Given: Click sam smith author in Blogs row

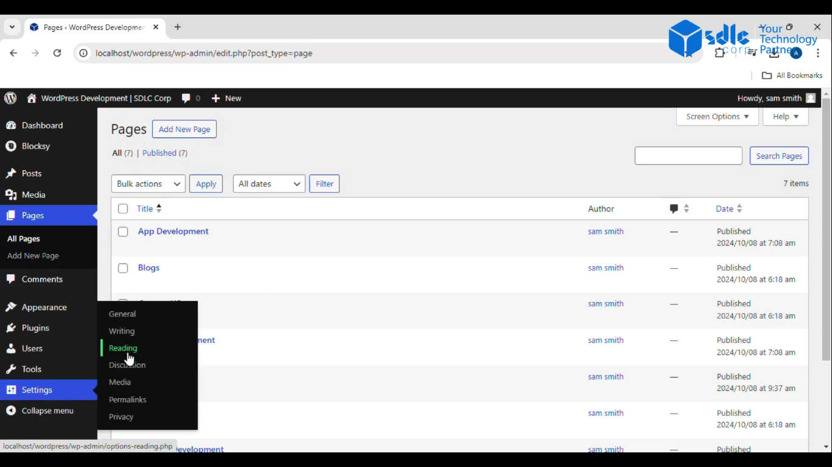Looking at the screenshot, I should tap(605, 268).
